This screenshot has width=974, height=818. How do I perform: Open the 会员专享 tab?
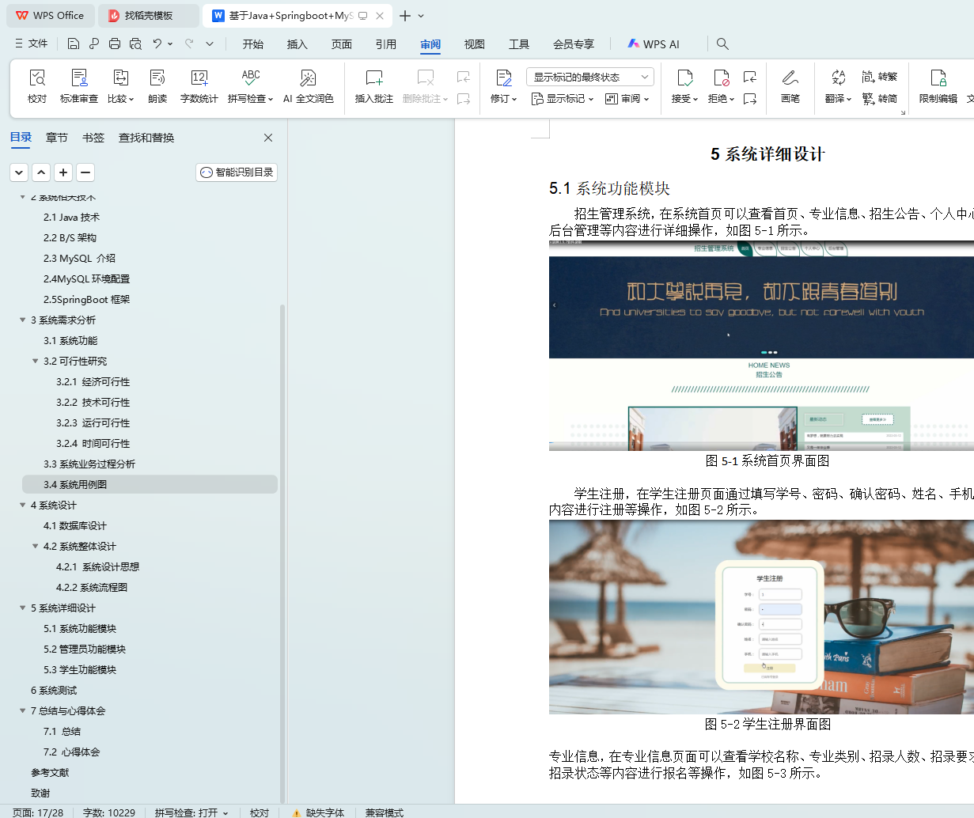[x=574, y=44]
